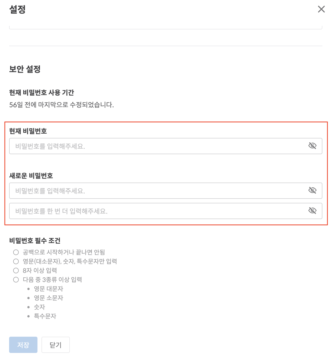Click the '보안 설정' section heading

pyautogui.click(x=25, y=69)
